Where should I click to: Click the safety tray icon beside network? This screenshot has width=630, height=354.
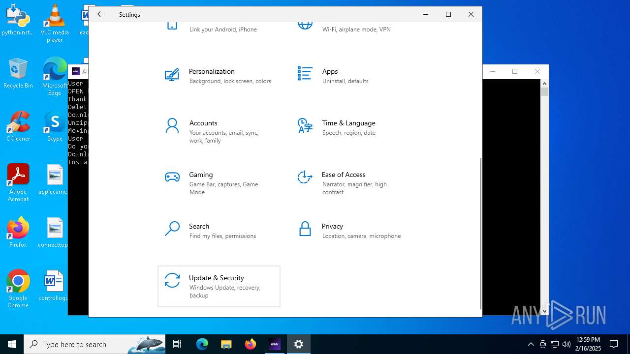(x=543, y=344)
